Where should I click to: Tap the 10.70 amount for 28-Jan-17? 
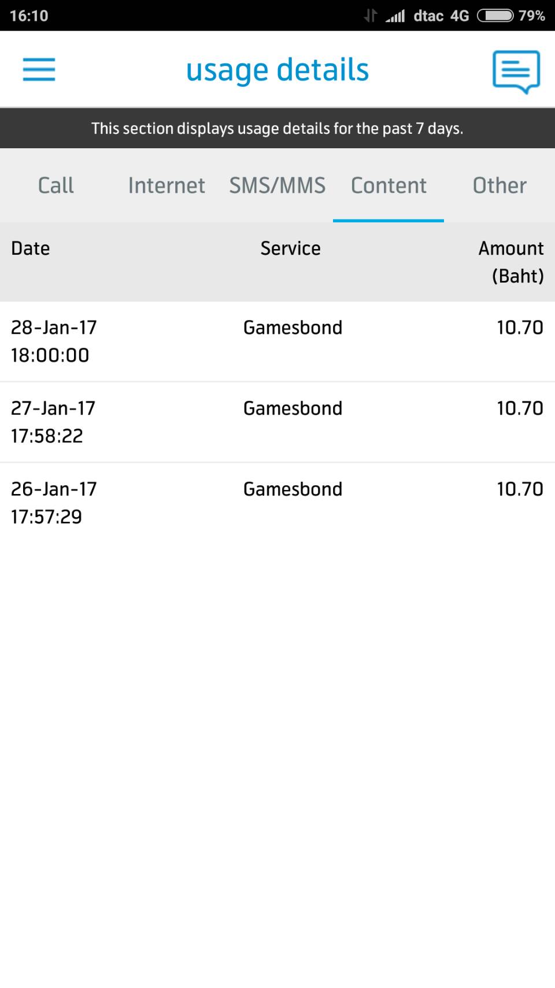[520, 328]
